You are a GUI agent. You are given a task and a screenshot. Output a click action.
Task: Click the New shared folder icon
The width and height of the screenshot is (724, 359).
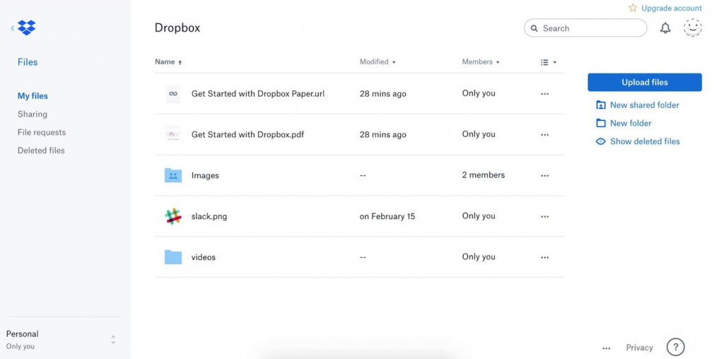pyautogui.click(x=601, y=105)
